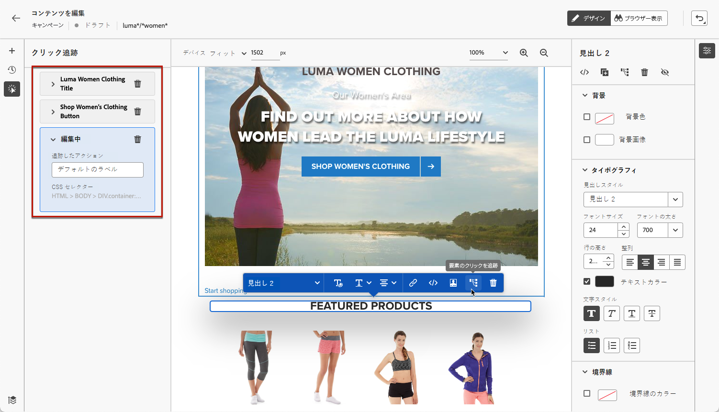Screen dimensions: 719x412
Task: Click the SHOP WOMEN'S CLOTHING button
Action: point(360,167)
